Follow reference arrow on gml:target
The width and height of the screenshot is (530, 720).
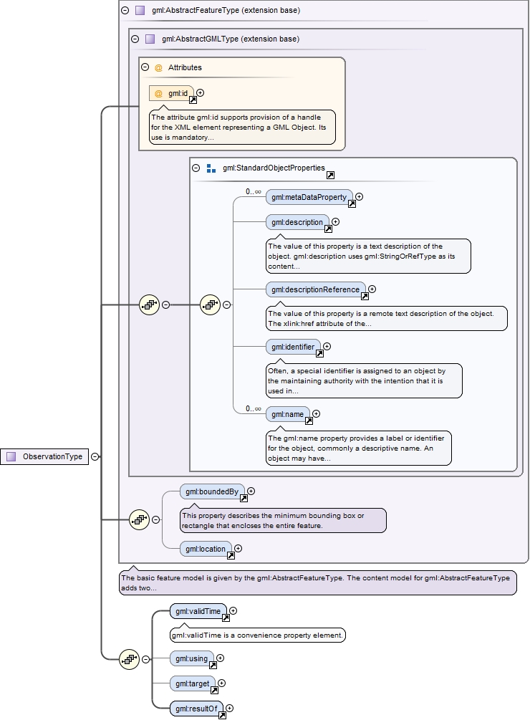pos(214,690)
